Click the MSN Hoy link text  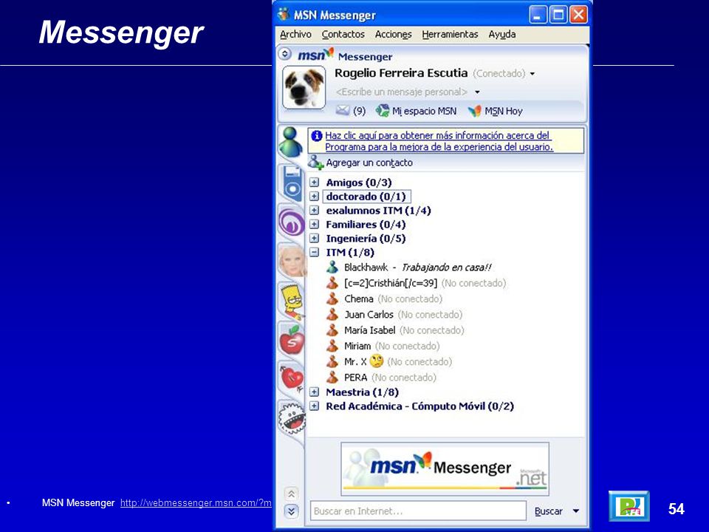503,111
